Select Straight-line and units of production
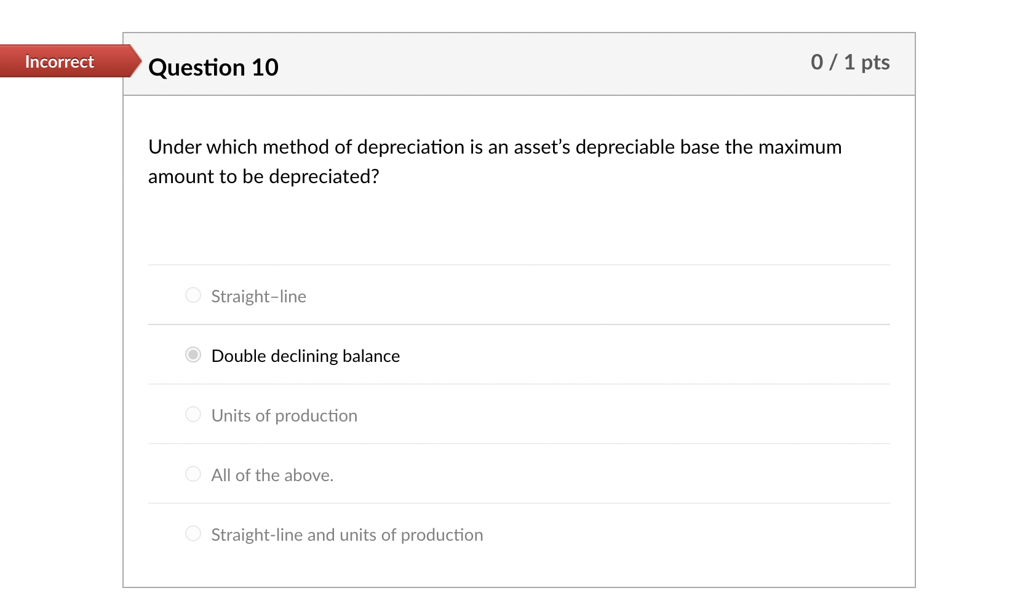 pyautogui.click(x=193, y=533)
